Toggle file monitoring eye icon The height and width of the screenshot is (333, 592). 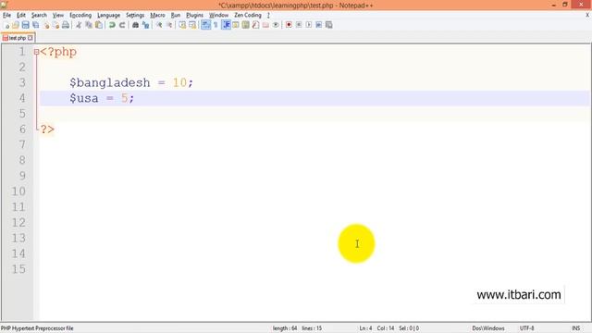[x=276, y=25]
